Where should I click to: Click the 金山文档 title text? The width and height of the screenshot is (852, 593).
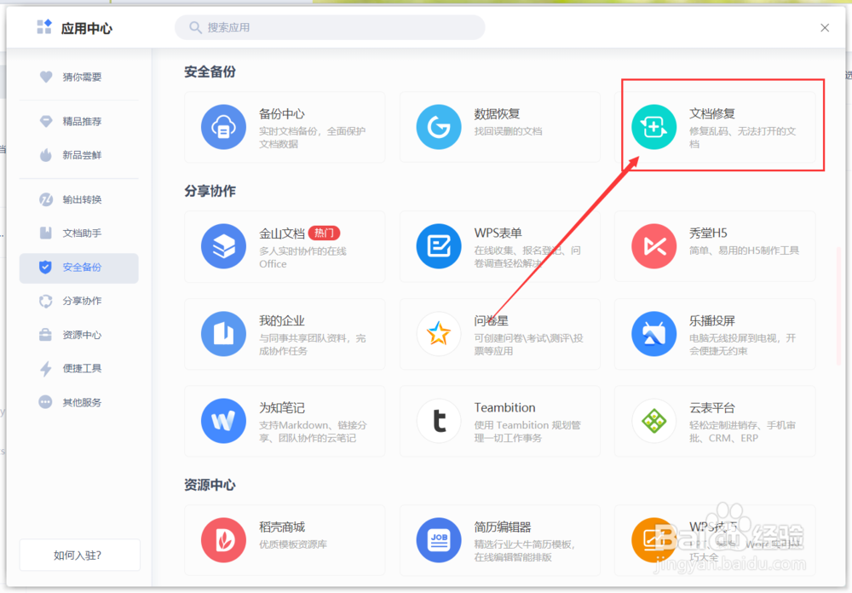[x=281, y=233]
